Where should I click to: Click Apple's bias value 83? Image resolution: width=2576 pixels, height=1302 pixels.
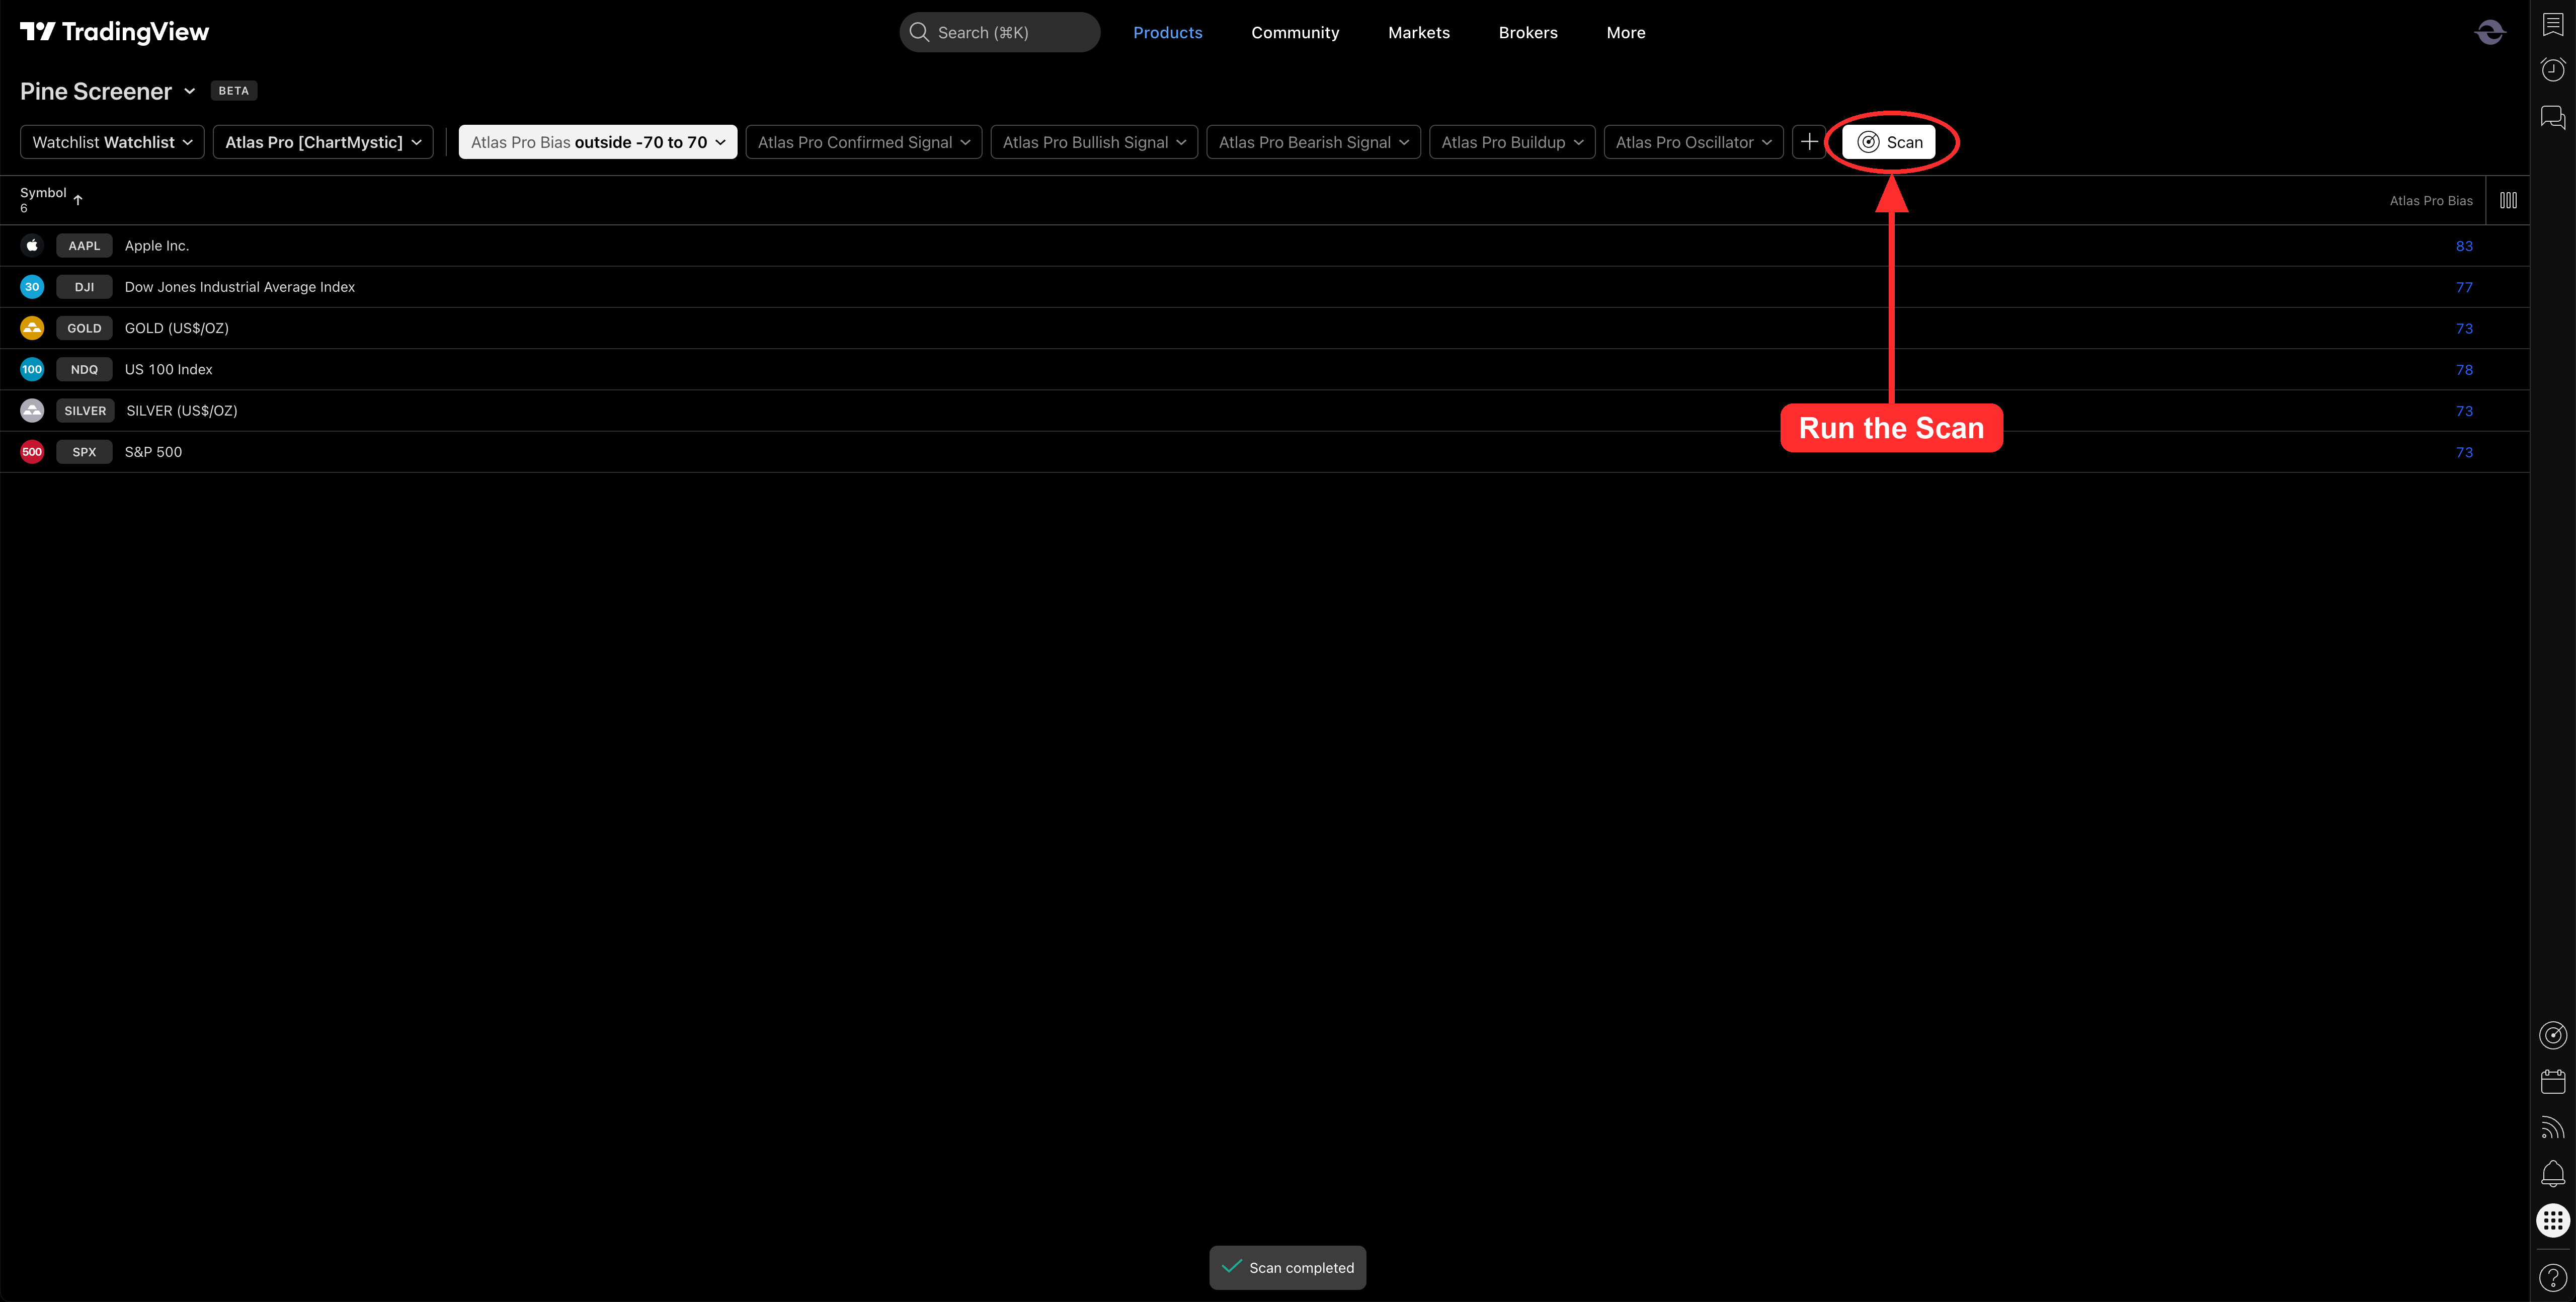2463,245
